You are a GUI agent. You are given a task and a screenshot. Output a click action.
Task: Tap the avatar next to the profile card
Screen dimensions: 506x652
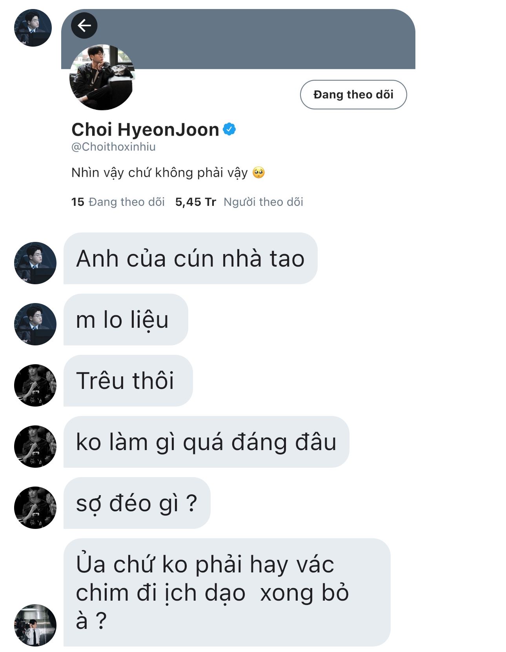(33, 28)
